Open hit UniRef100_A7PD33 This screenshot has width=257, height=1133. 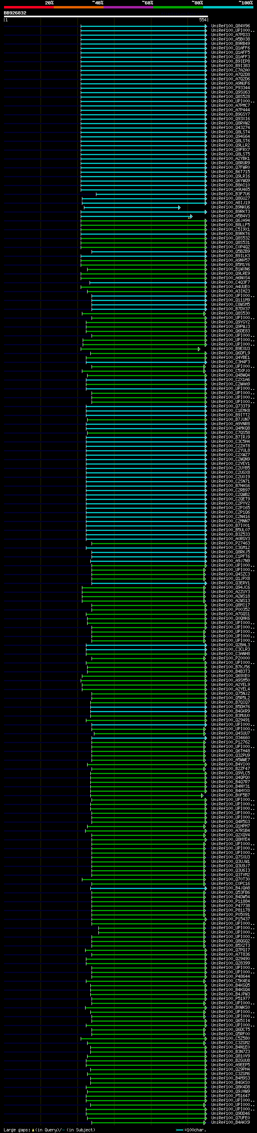pos(230,35)
